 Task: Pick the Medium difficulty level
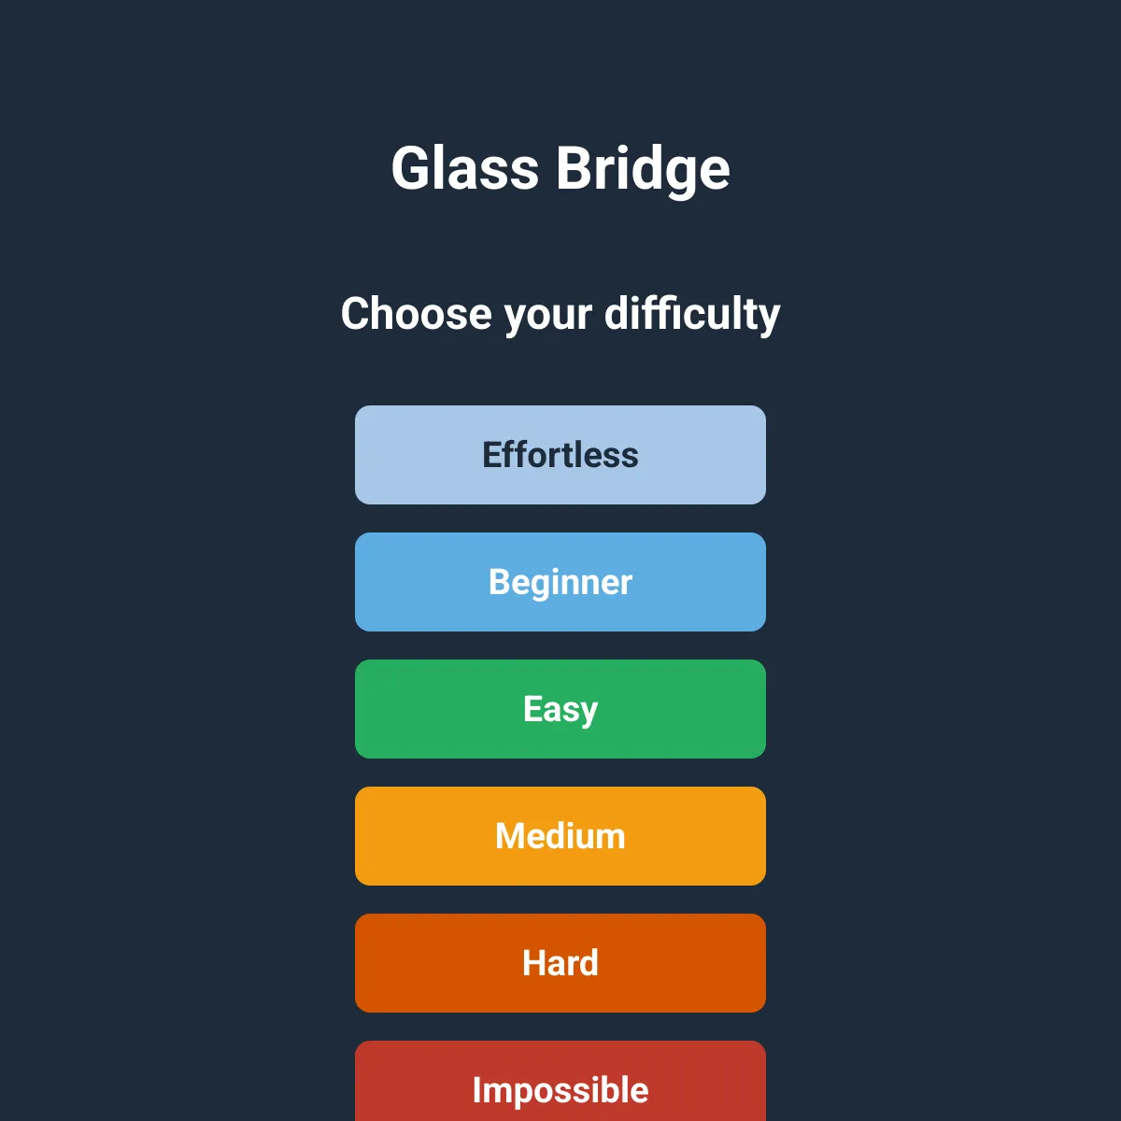pos(560,836)
